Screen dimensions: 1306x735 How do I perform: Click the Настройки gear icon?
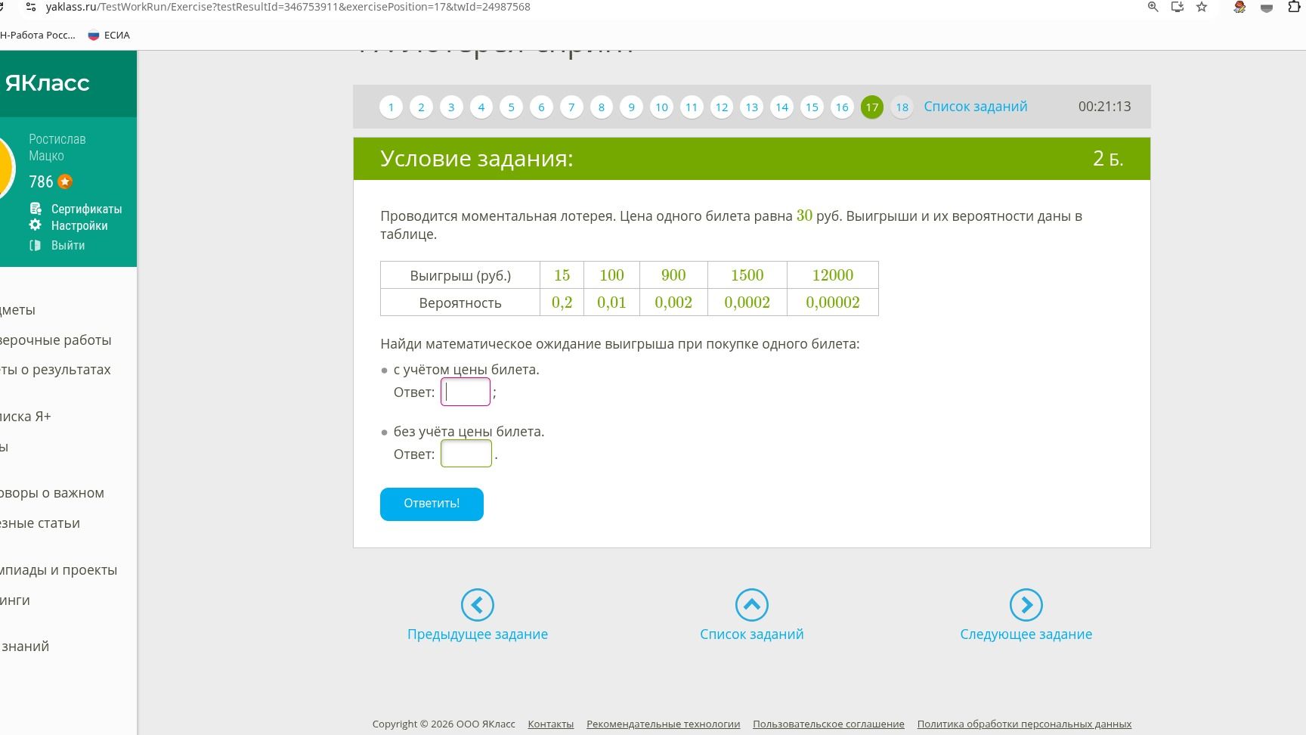[x=36, y=225]
